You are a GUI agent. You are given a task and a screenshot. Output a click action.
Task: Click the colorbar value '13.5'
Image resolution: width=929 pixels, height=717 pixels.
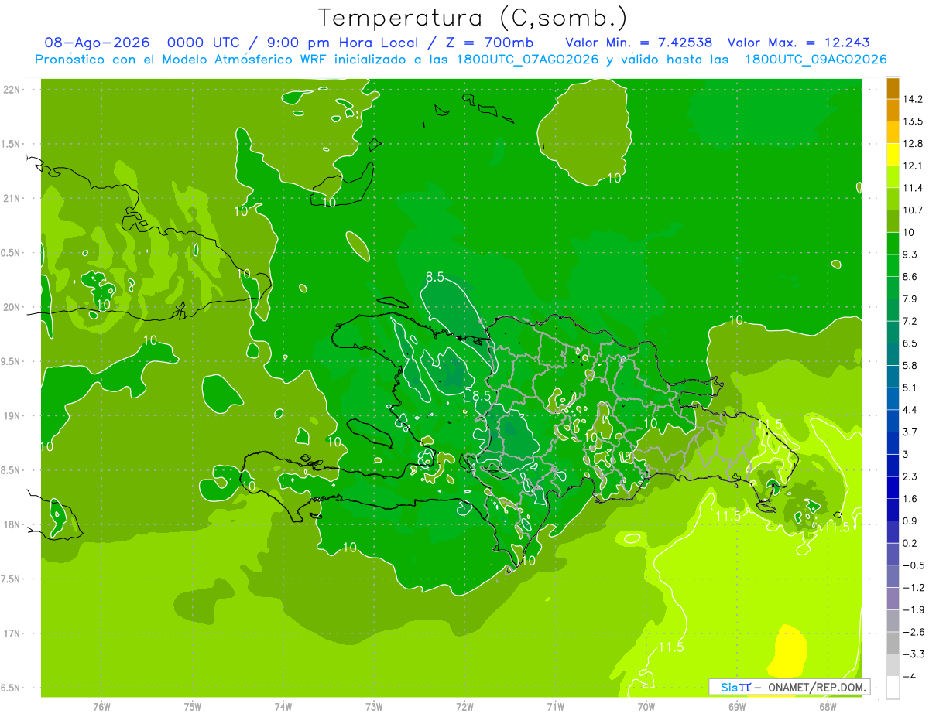click(x=914, y=121)
